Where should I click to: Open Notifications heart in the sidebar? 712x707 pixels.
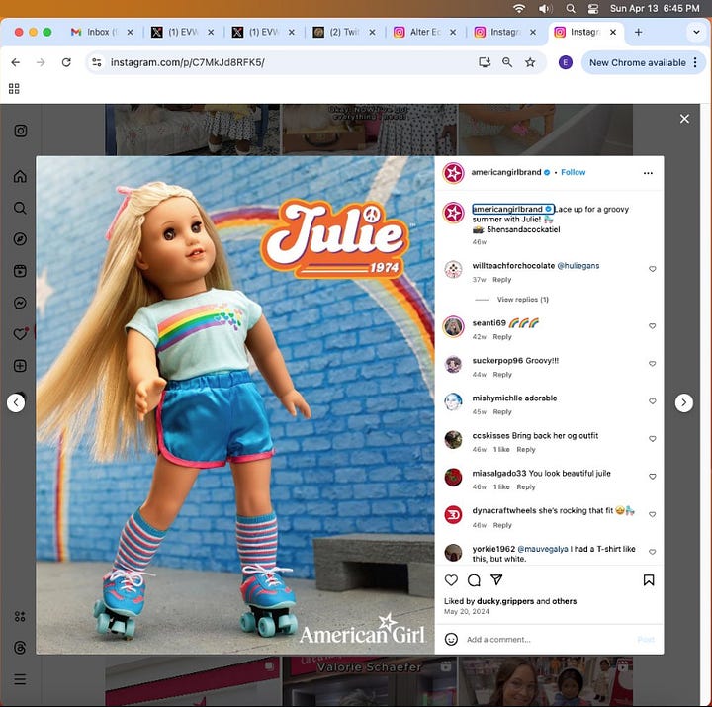coord(20,334)
